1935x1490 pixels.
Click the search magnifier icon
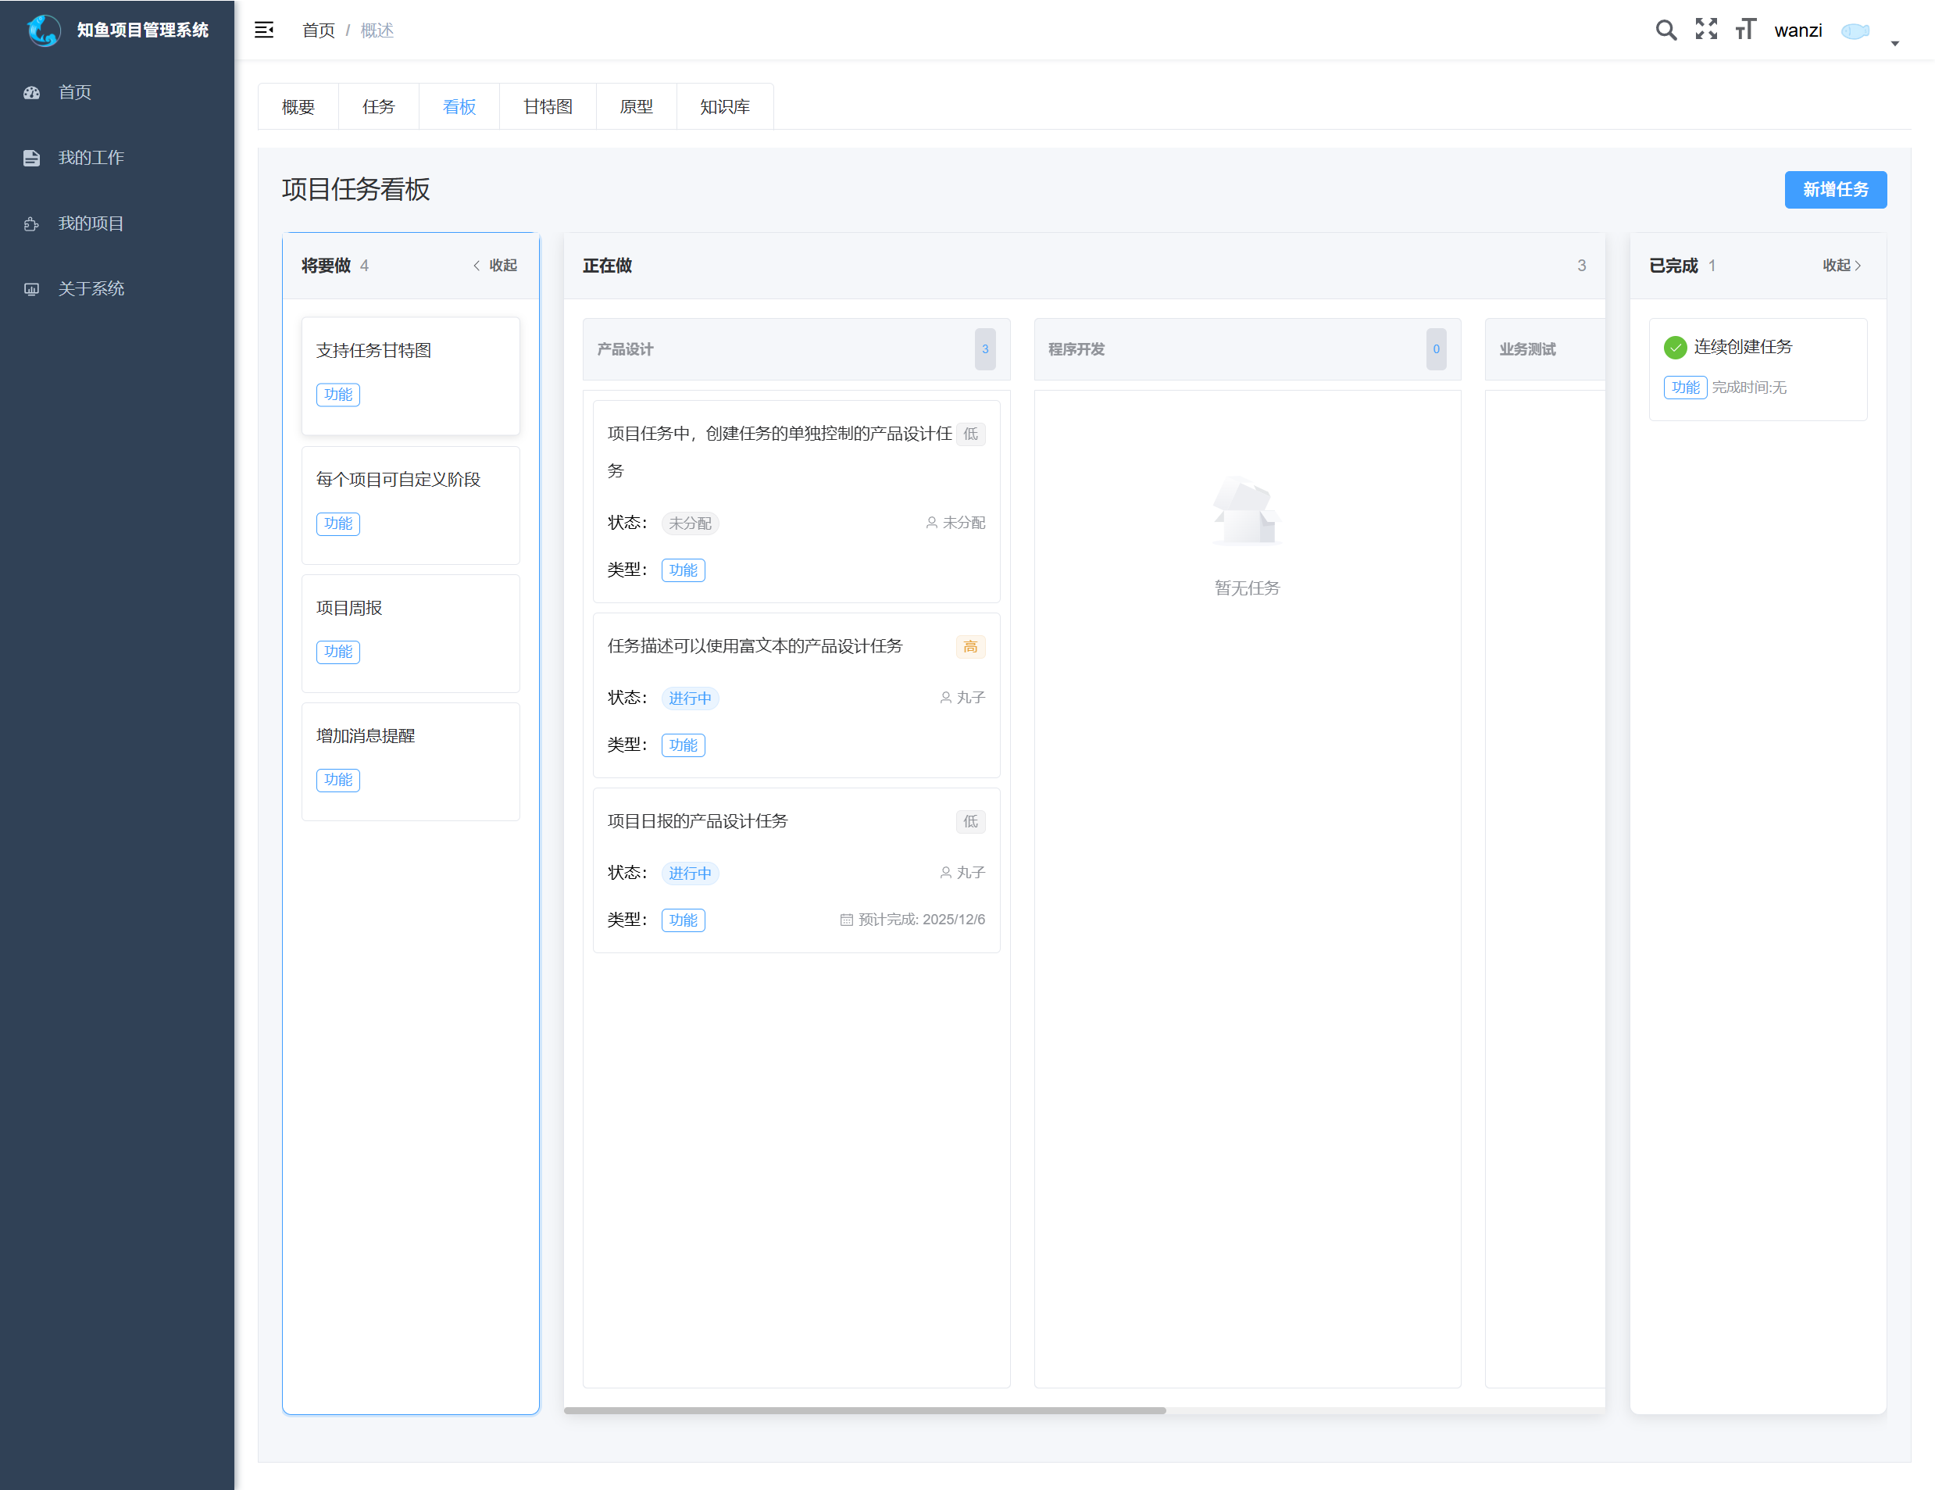point(1665,30)
